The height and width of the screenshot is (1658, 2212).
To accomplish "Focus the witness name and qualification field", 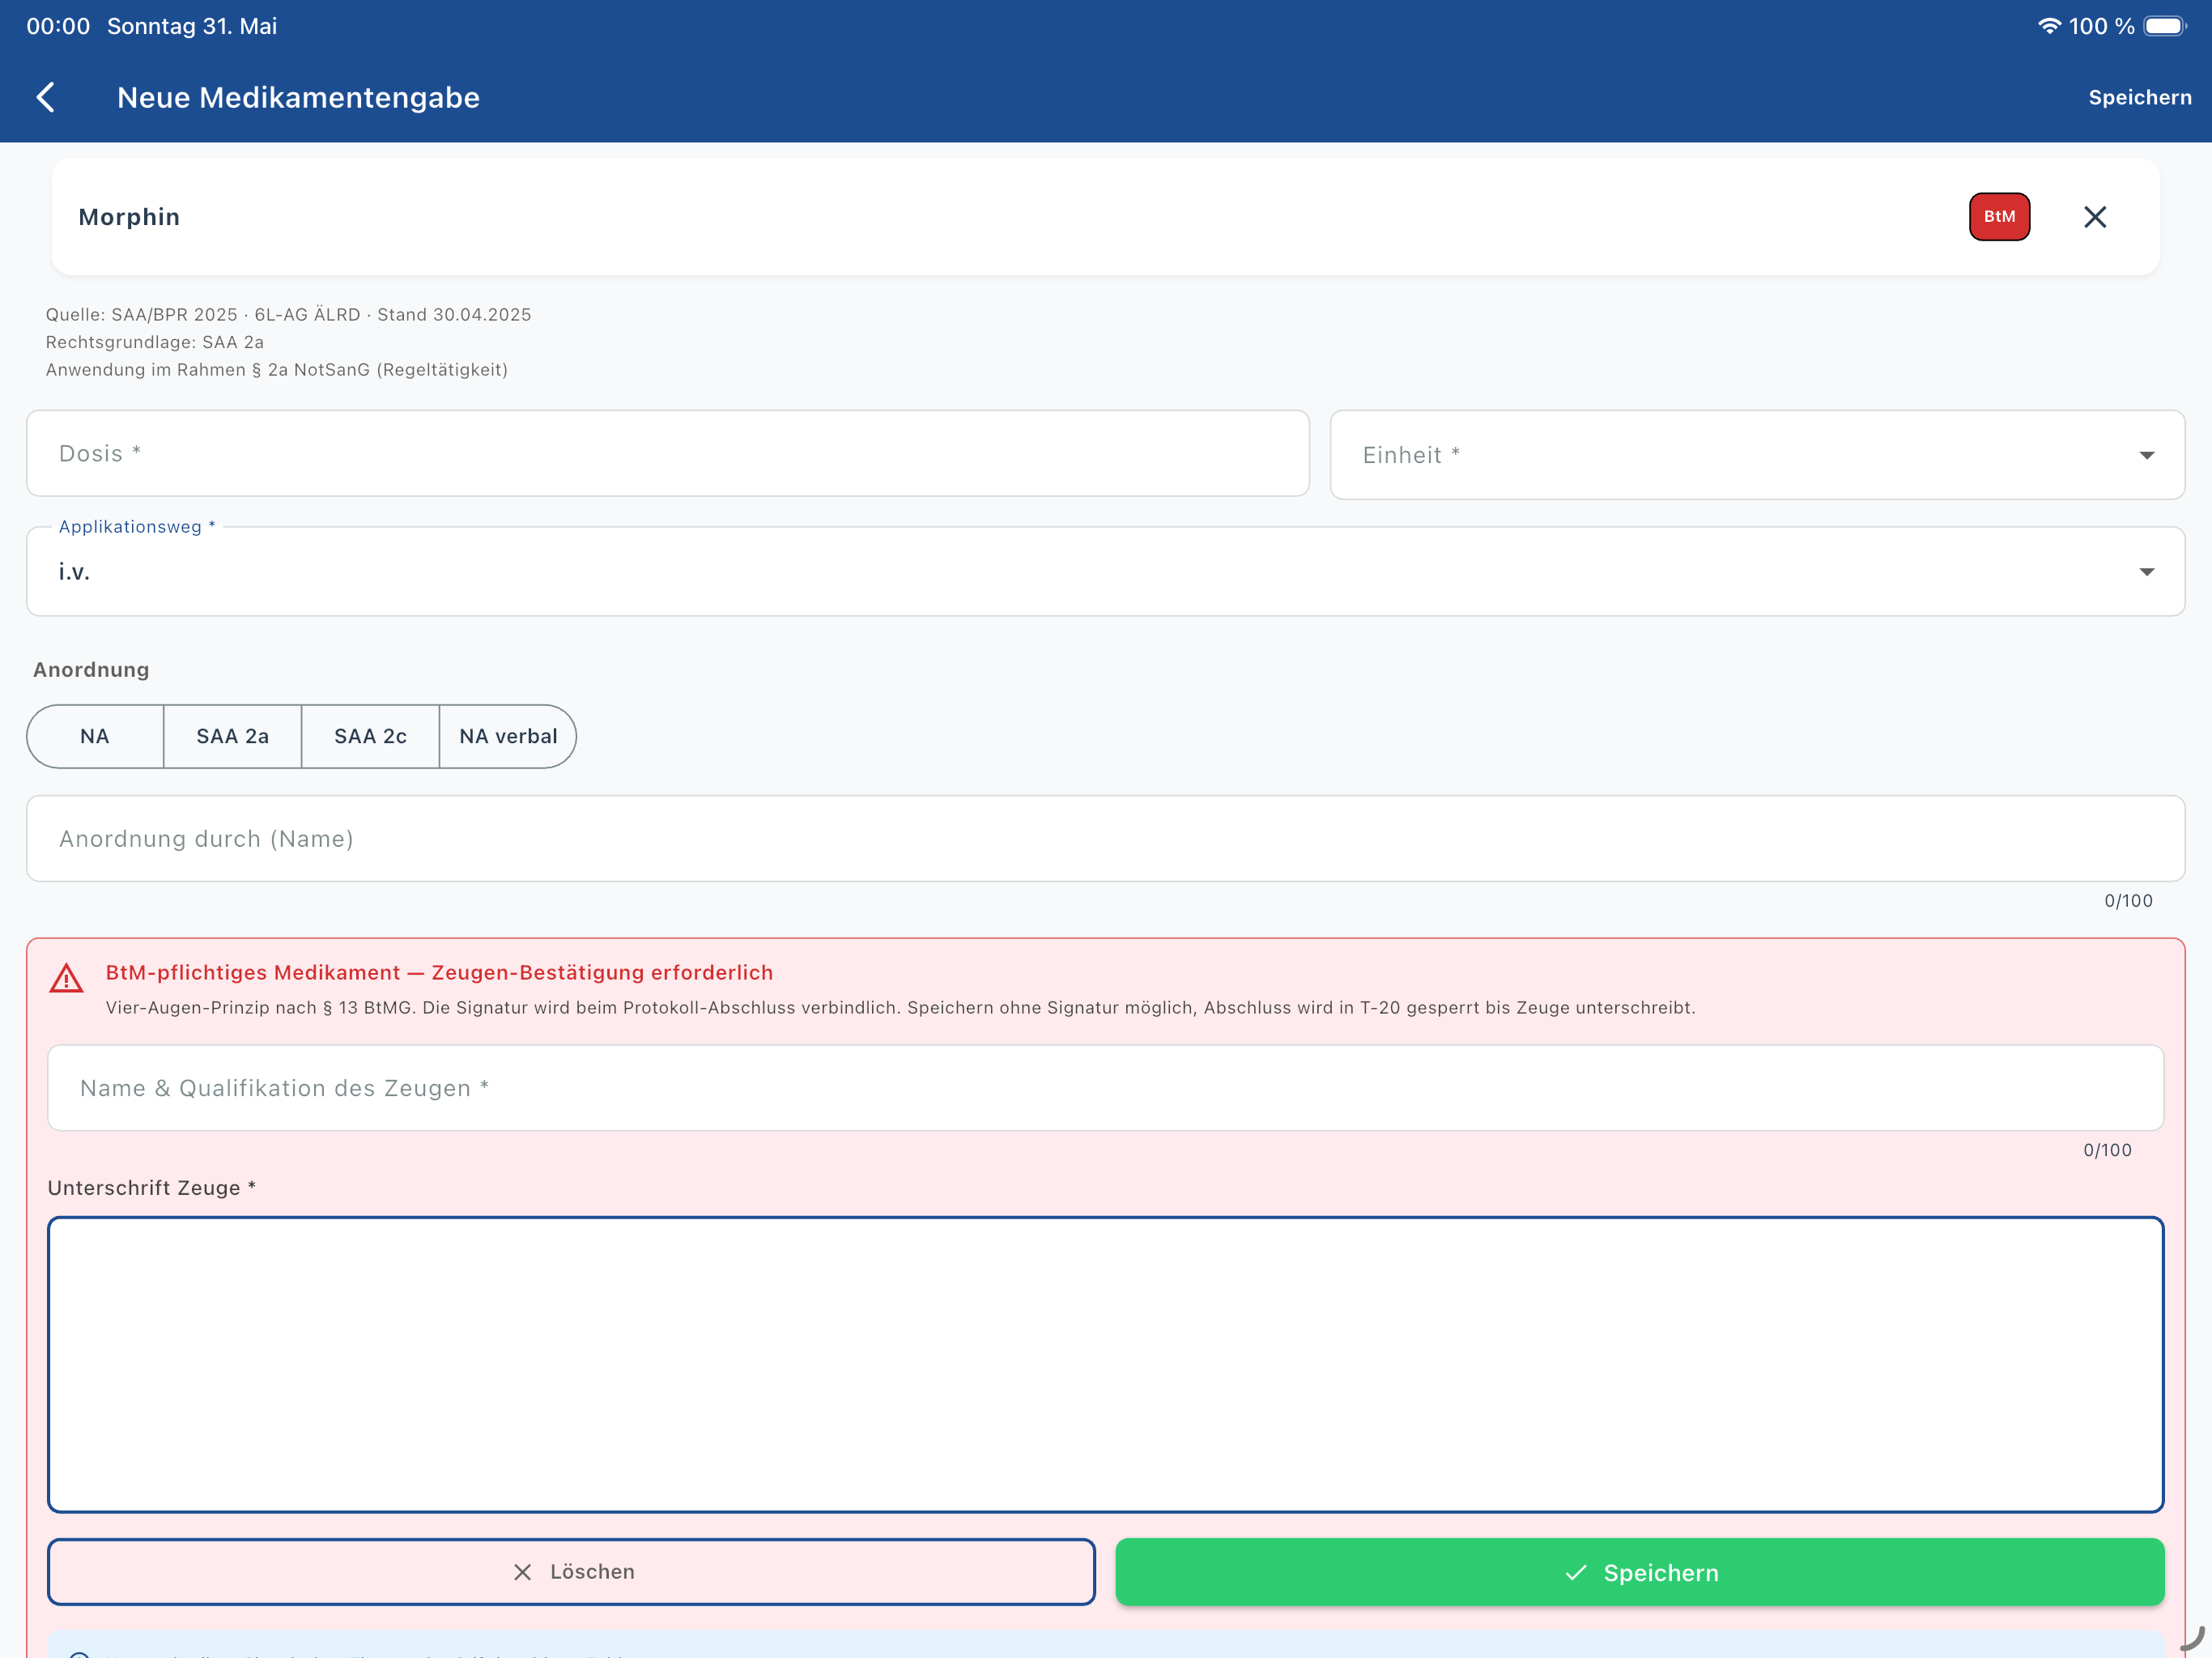I will pyautogui.click(x=1105, y=1088).
